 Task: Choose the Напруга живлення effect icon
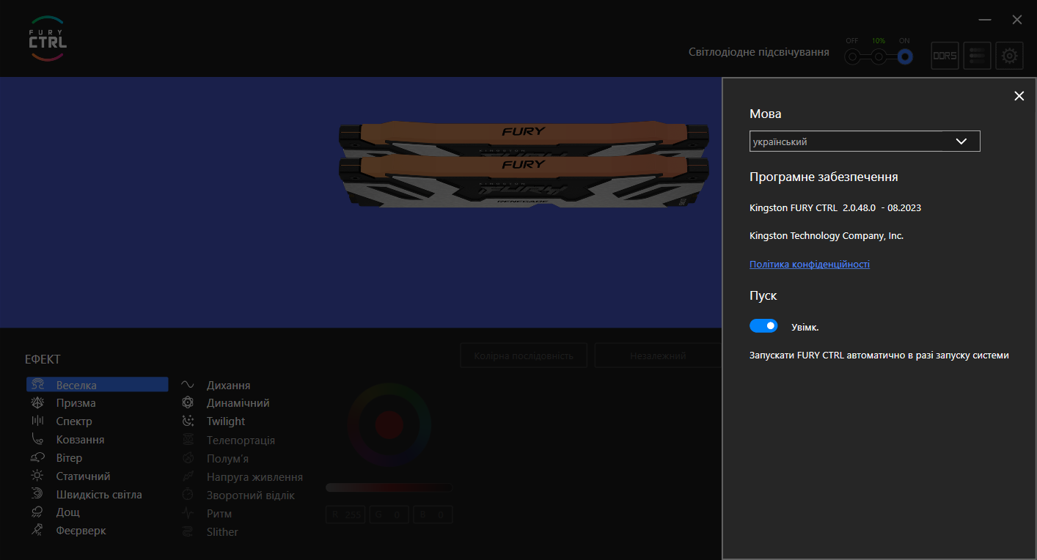click(188, 477)
